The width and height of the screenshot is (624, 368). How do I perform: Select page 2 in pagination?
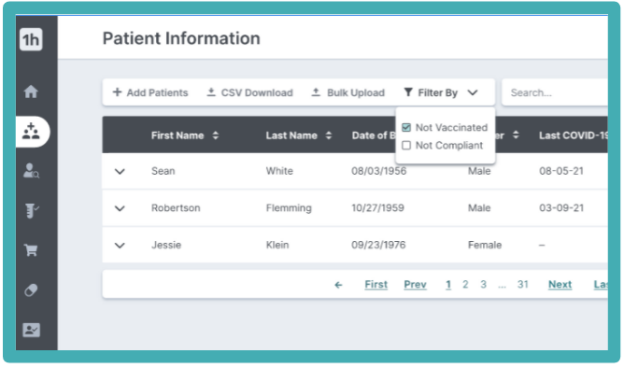(x=465, y=285)
